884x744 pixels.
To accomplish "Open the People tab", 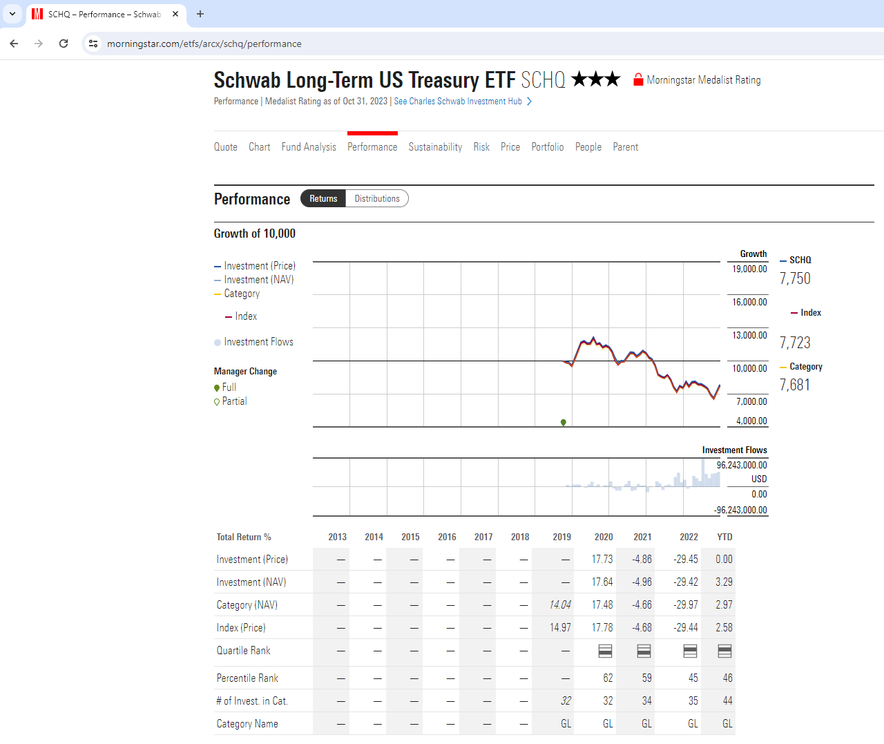I will point(588,147).
